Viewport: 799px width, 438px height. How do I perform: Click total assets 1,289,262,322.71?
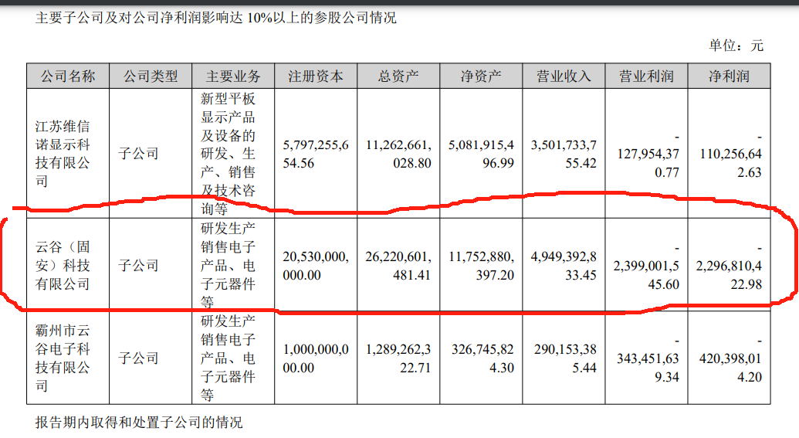point(398,358)
